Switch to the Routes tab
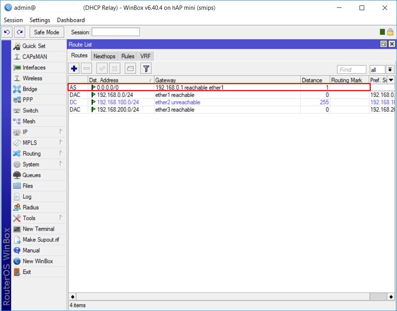This screenshot has width=397, height=311. [x=79, y=56]
